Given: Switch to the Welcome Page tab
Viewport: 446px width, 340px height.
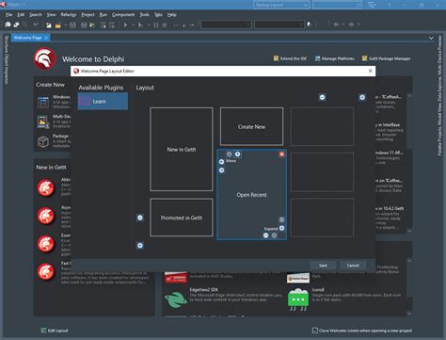Looking at the screenshot, I should (27, 38).
